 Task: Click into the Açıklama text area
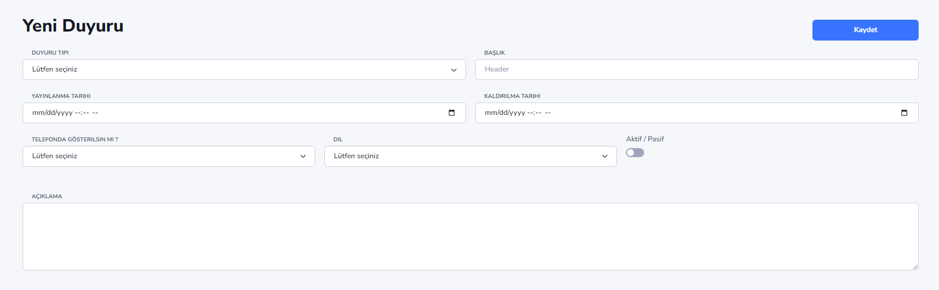471,237
